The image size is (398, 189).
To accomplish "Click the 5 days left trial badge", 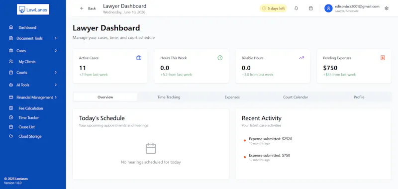I will pos(273,8).
